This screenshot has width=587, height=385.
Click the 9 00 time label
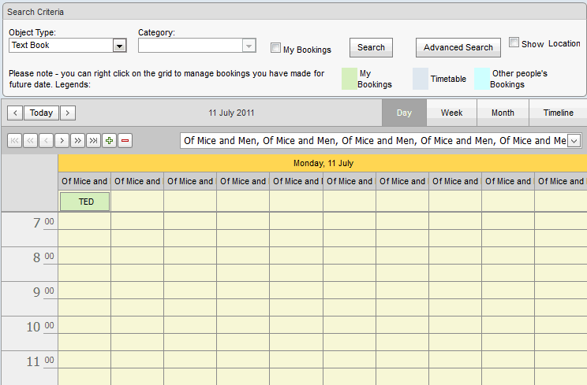(x=43, y=291)
